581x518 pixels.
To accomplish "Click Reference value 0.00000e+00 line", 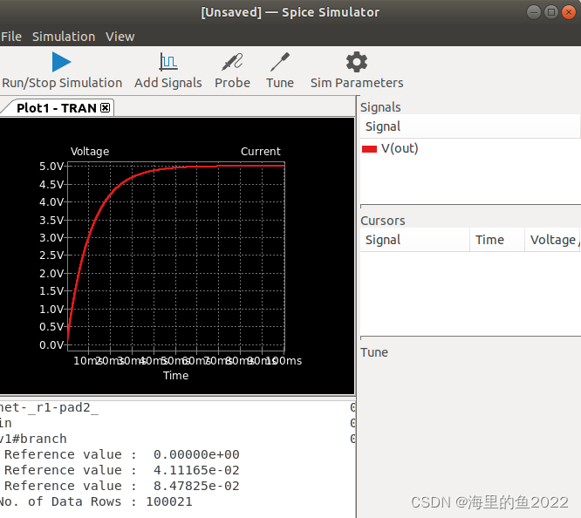I will (122, 454).
